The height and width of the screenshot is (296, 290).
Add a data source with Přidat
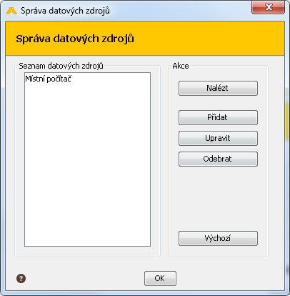coord(218,117)
